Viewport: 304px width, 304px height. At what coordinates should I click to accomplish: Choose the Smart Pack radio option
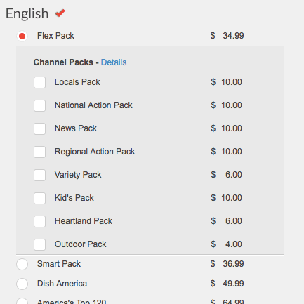[22, 264]
